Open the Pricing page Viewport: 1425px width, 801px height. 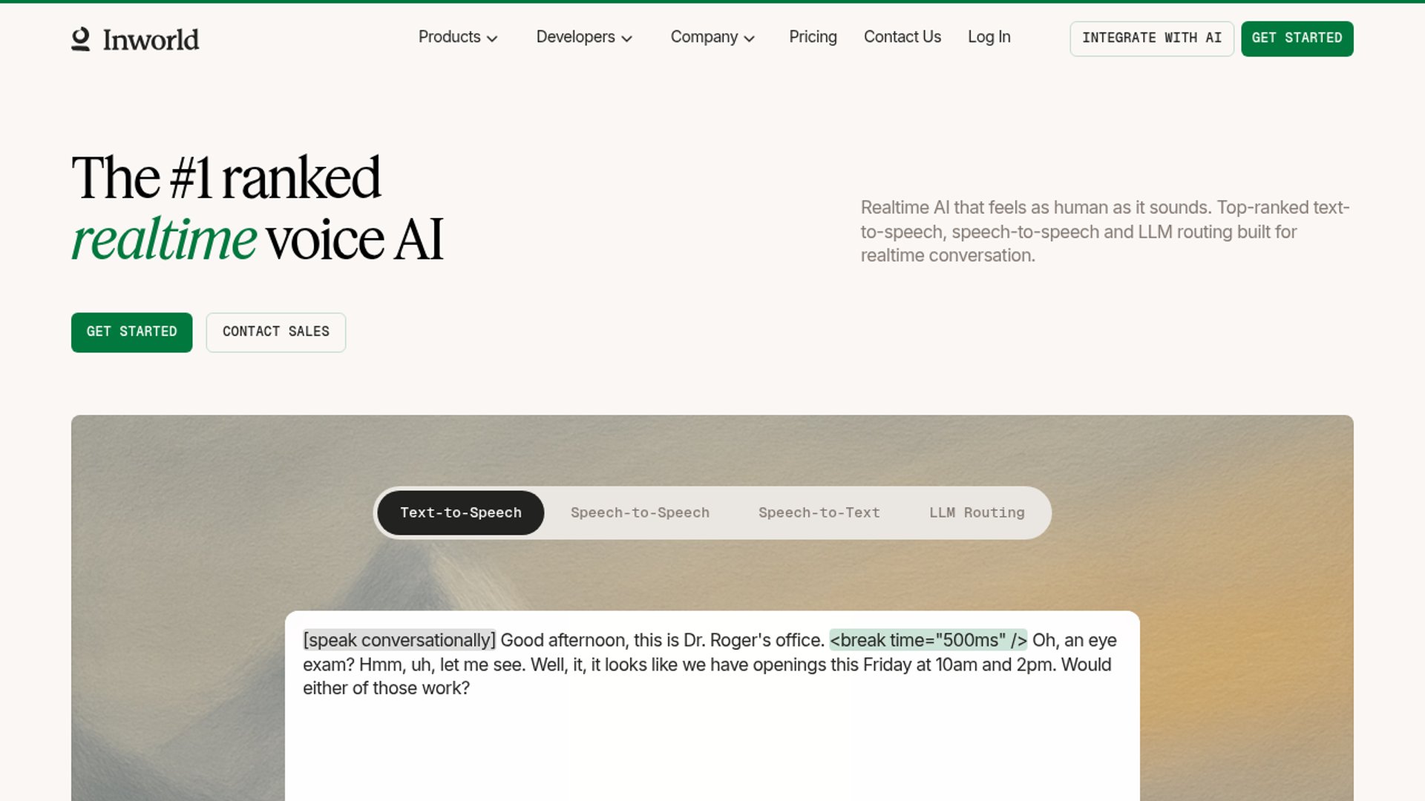click(813, 37)
